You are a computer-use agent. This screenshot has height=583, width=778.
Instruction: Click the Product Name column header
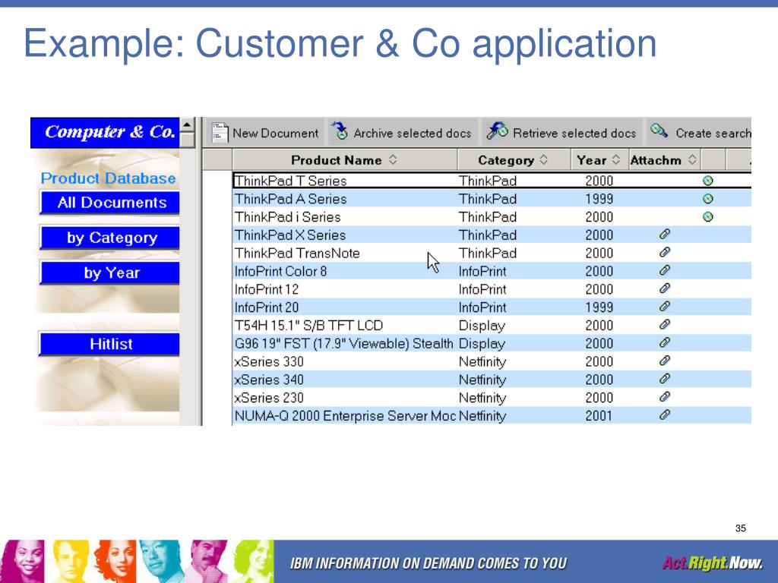345,159
